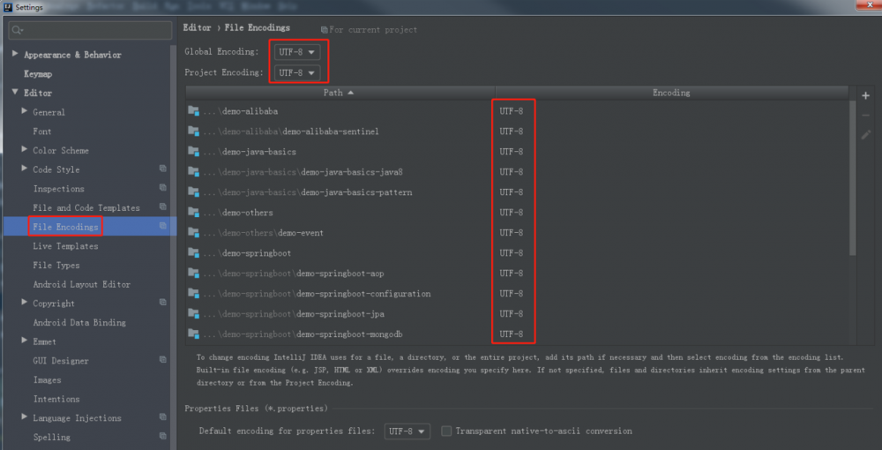882x450 pixels.
Task: Open Images settings page
Action: coord(47,379)
